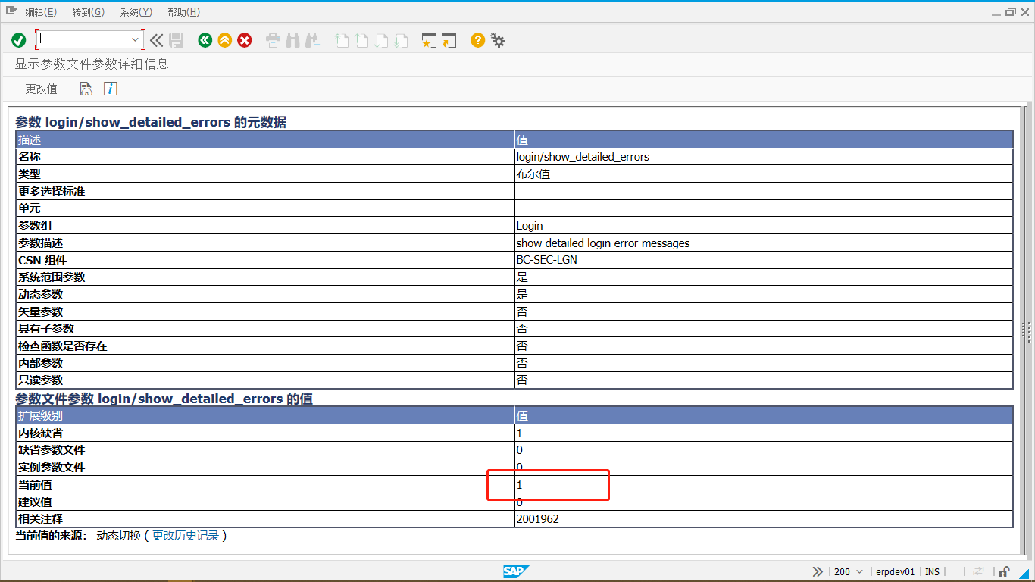The image size is (1035, 582).
Task: Open the 系统(Y) menu
Action: click(136, 12)
